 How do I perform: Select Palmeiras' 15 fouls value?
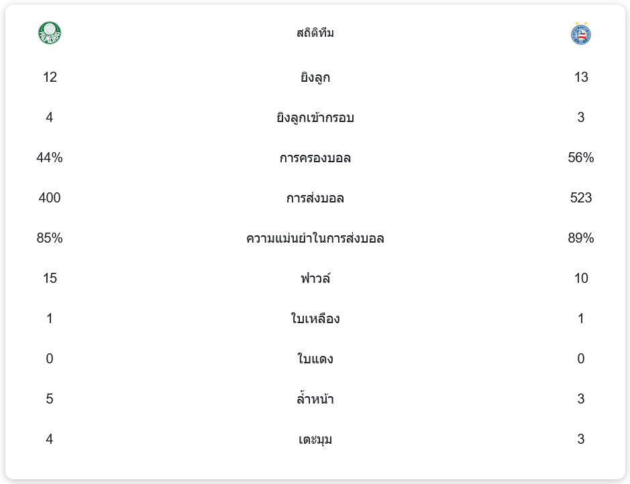pos(50,279)
